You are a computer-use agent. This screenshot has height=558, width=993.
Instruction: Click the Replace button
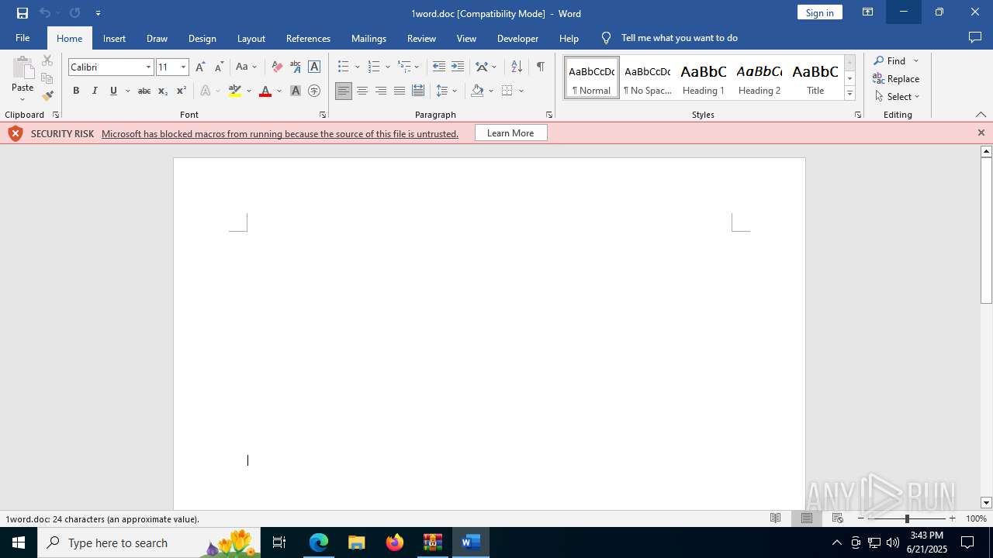(896, 78)
